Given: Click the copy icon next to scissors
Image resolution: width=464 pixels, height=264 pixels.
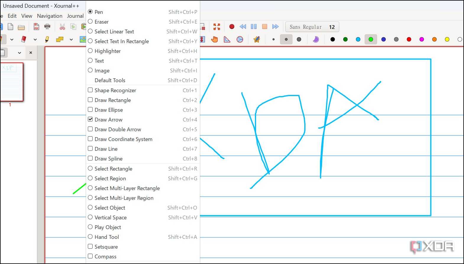Looking at the screenshot, I should coord(73,27).
